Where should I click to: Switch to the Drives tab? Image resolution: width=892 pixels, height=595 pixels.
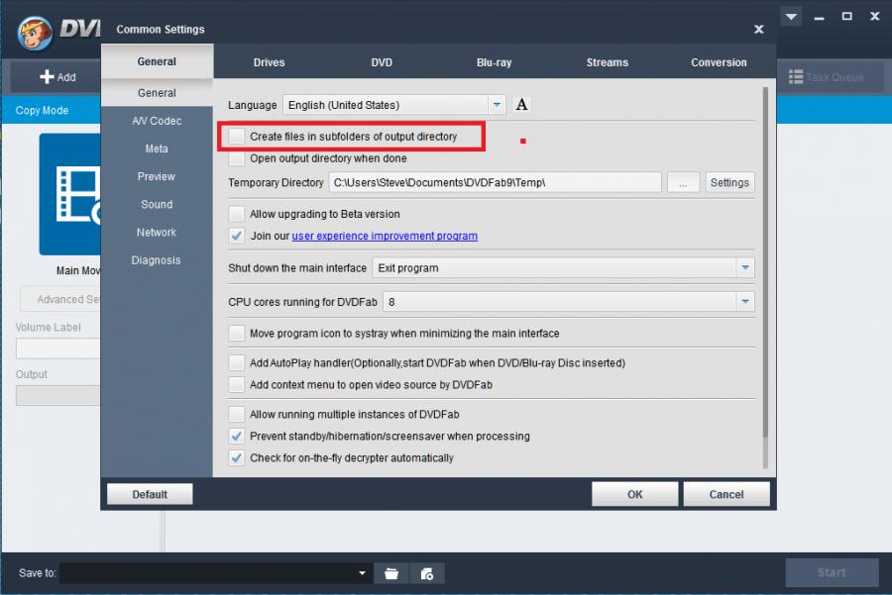click(x=269, y=62)
